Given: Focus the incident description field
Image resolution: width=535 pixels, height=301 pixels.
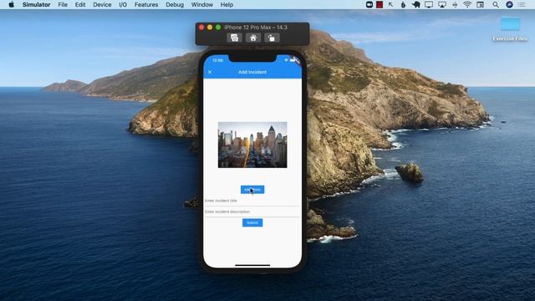Looking at the screenshot, I should click(x=252, y=212).
